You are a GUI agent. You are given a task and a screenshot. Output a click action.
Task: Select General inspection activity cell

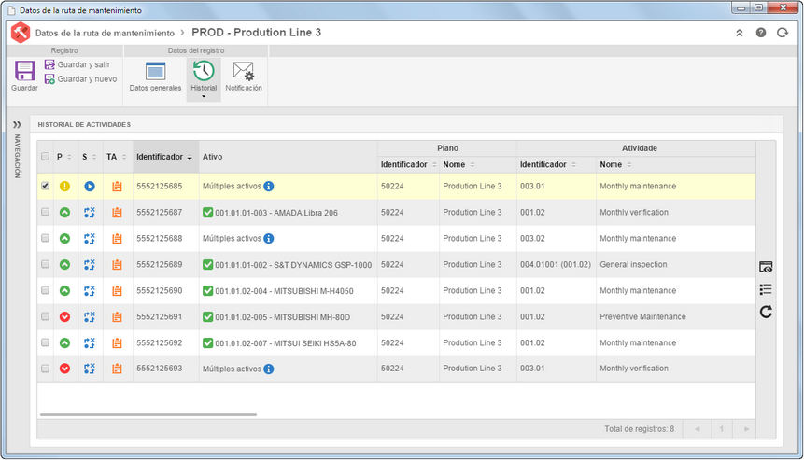(676, 264)
